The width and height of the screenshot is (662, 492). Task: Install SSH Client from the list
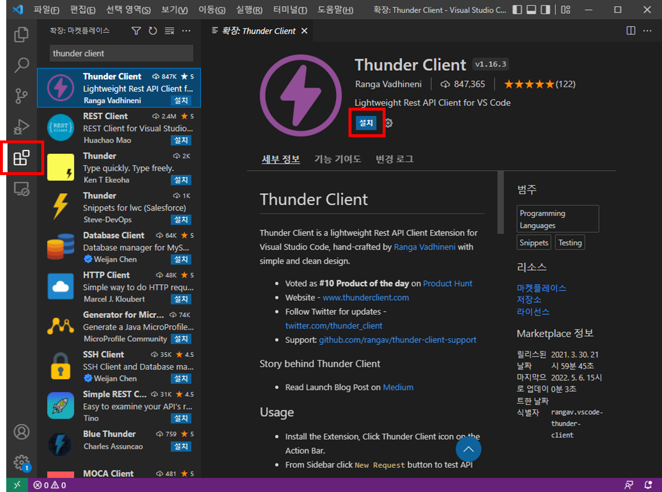(x=181, y=378)
